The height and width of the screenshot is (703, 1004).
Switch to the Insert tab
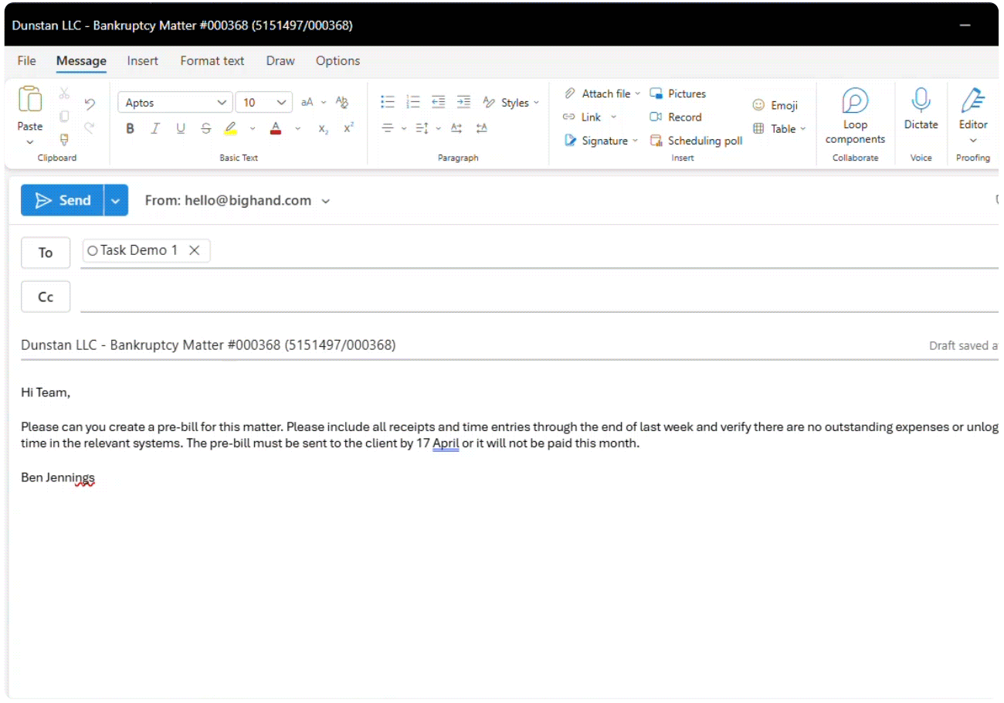(x=143, y=61)
